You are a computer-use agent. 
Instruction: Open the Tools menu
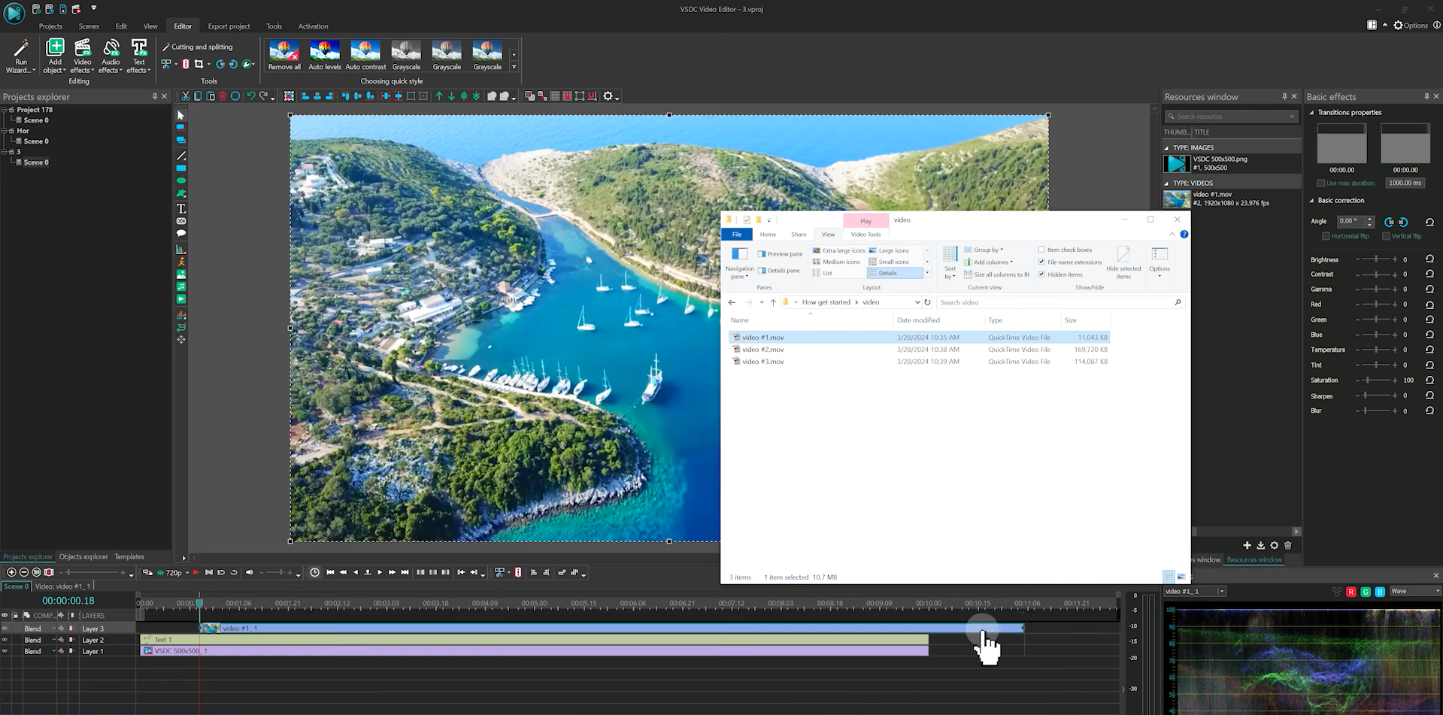coord(274,26)
